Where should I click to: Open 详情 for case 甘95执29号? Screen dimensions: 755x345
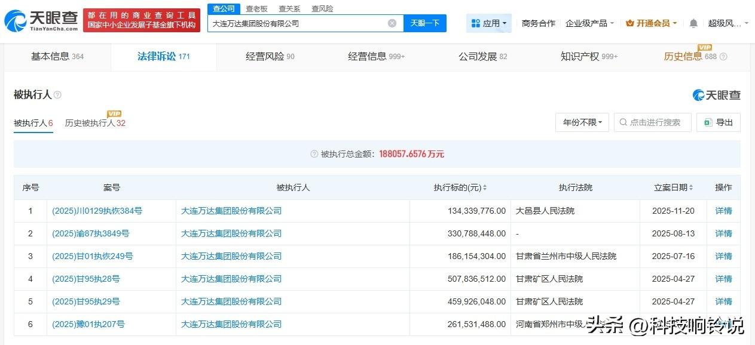click(x=723, y=301)
